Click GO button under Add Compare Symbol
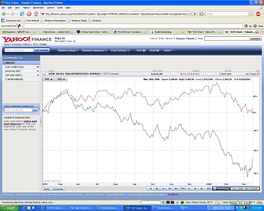The height and width of the screenshot is (211, 264). (x=35, y=110)
